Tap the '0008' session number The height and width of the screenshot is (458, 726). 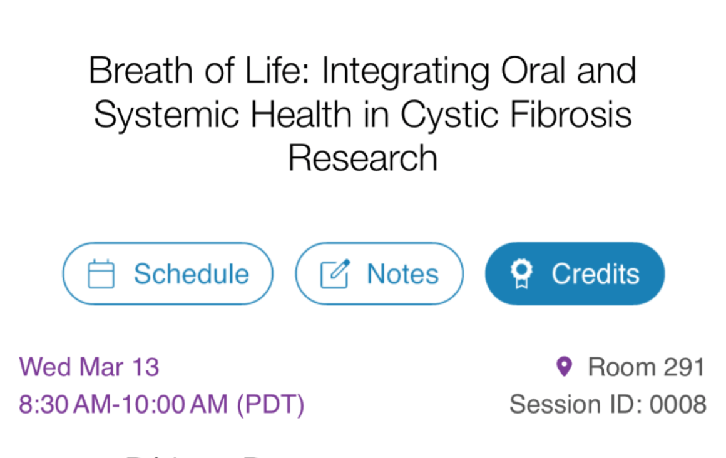(678, 404)
